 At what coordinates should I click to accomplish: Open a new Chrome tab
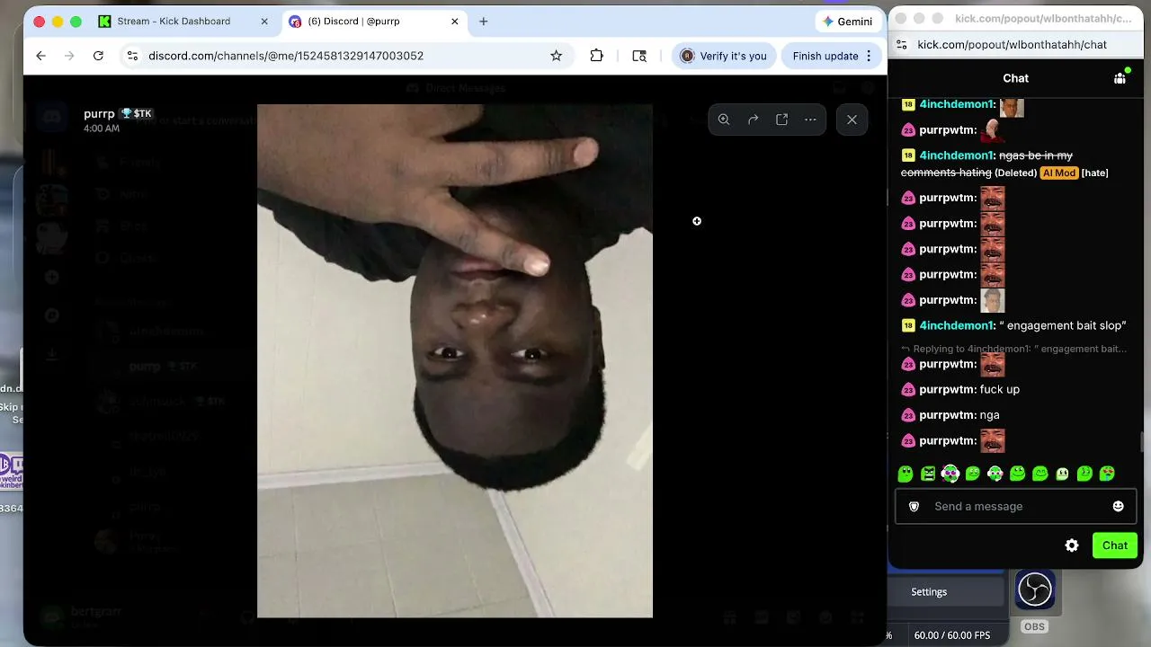(x=483, y=22)
